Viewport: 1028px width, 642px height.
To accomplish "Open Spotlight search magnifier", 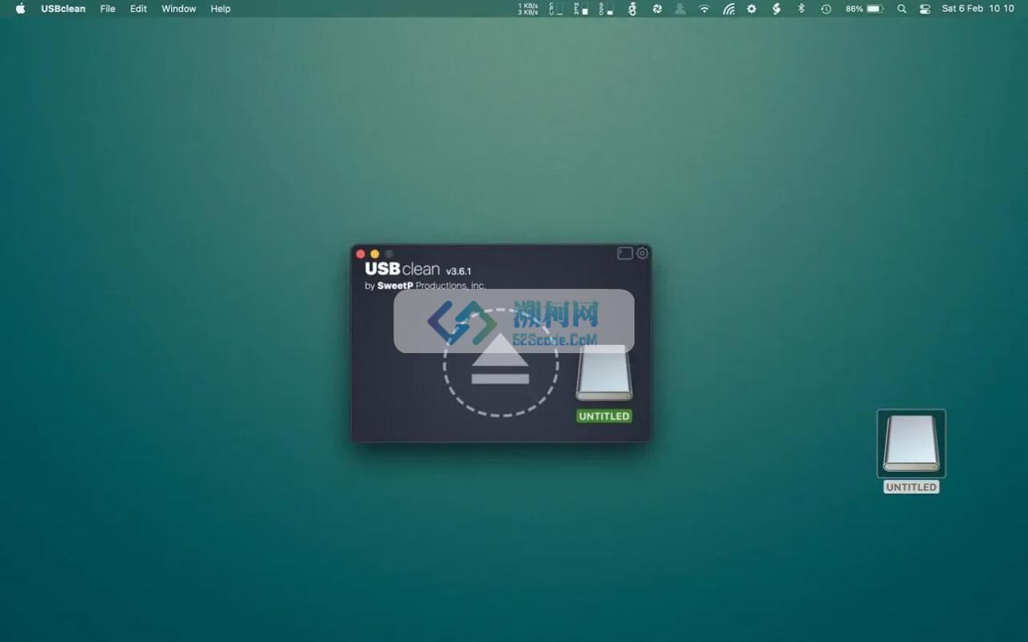I will pyautogui.click(x=902, y=9).
